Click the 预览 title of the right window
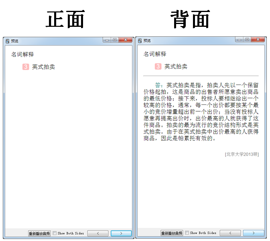The height and width of the screenshot is (241, 270). tap(147, 41)
